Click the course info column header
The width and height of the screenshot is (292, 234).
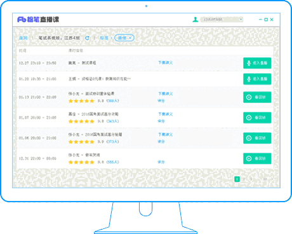(x=76, y=50)
